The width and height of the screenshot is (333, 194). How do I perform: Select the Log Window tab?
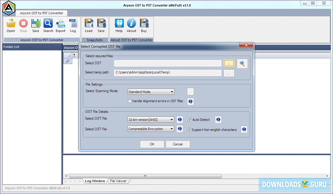[x=95, y=181]
